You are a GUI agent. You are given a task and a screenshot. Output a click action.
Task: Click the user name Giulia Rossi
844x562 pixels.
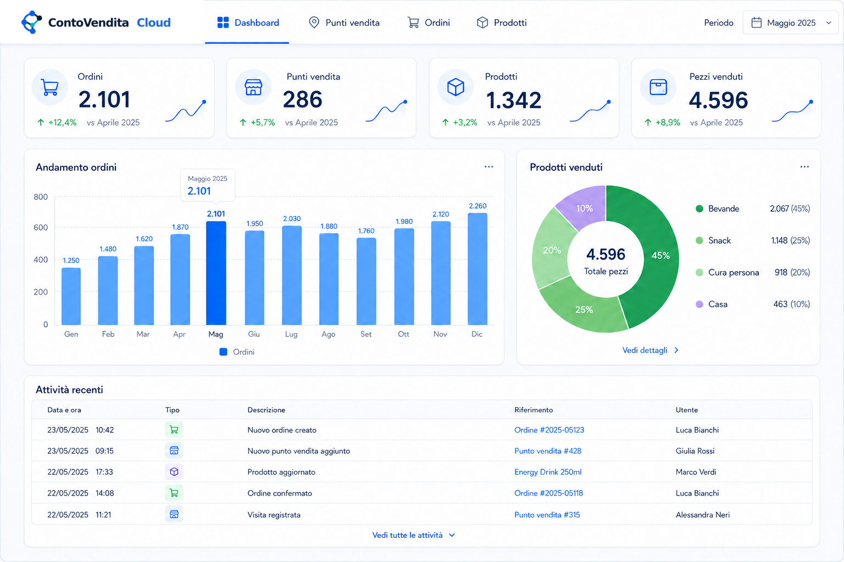(695, 451)
